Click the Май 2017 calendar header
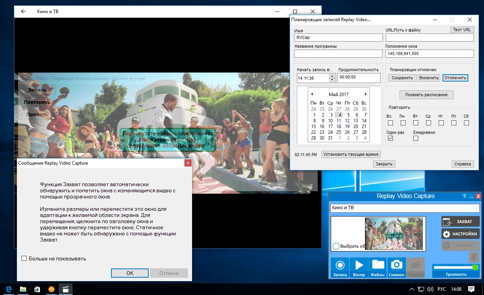This screenshot has height=295, width=484. (338, 94)
